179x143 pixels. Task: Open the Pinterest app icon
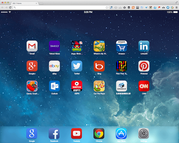[144, 66]
